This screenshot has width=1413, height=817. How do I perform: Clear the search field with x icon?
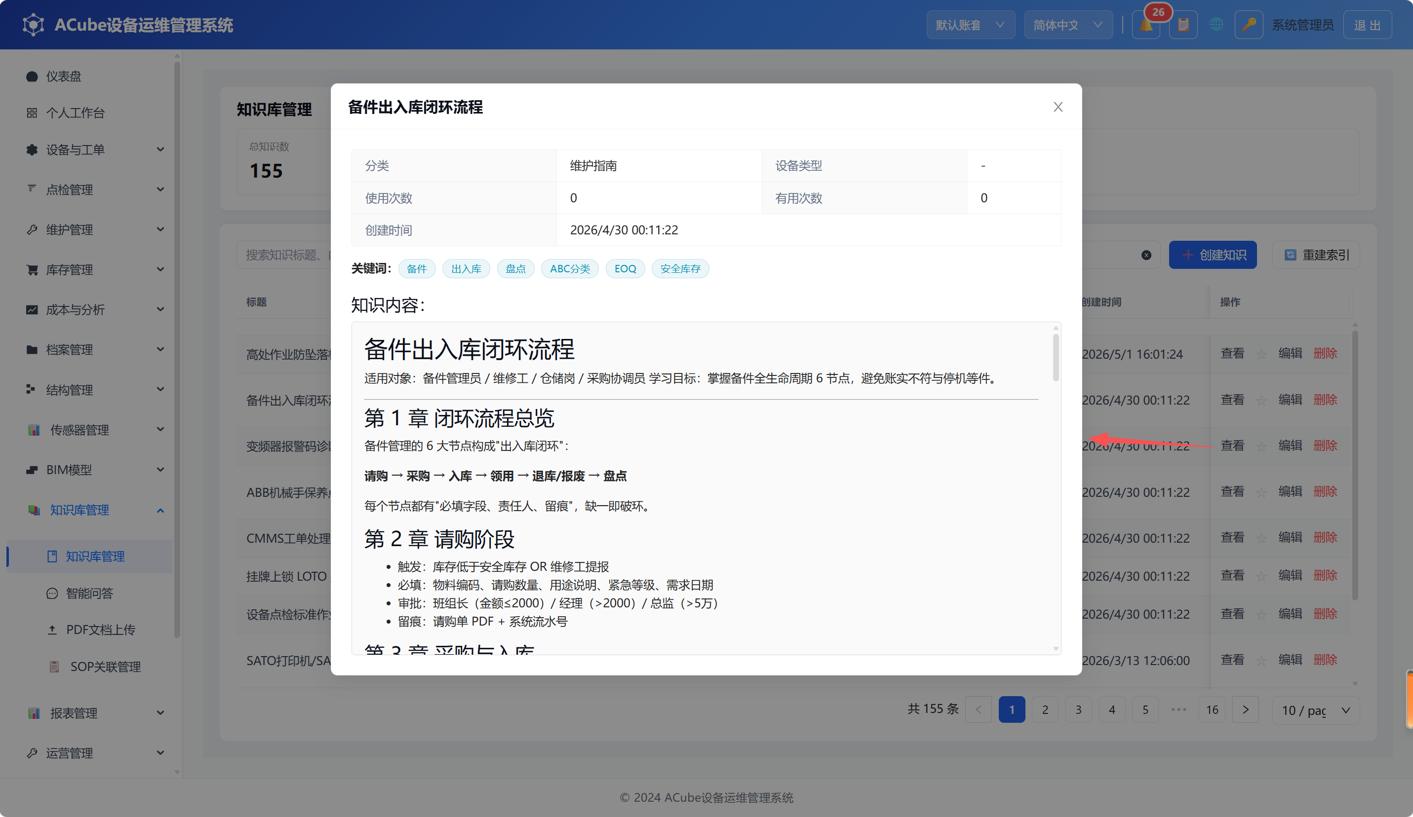tap(1146, 255)
